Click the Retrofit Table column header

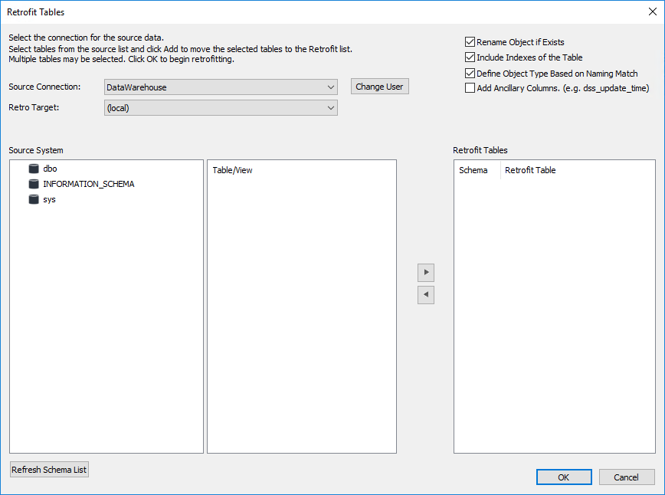pyautogui.click(x=530, y=170)
